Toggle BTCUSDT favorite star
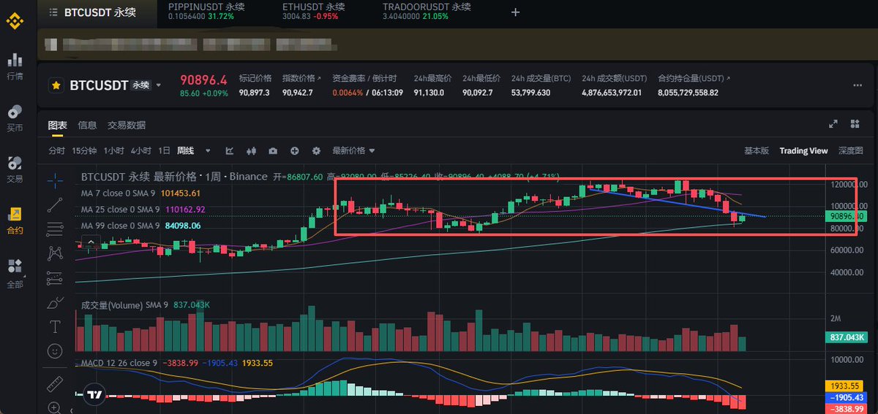The height and width of the screenshot is (414, 878). 56,85
